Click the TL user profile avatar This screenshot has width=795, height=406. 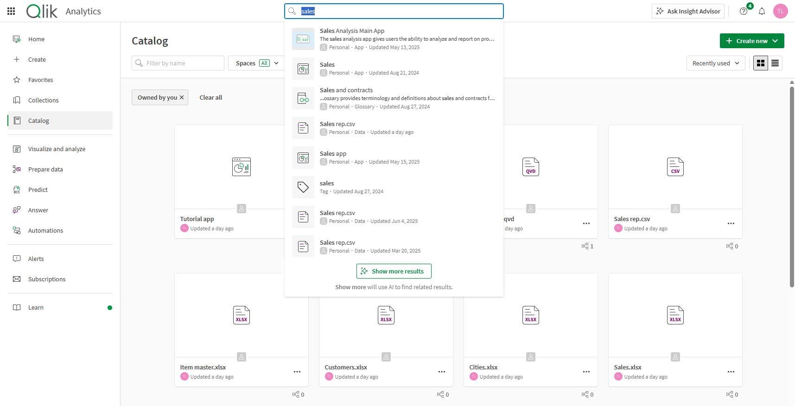pos(780,11)
